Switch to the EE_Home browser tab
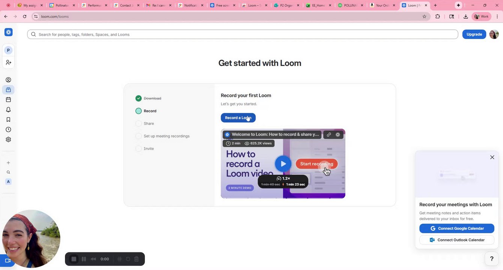The image size is (503, 270). [319, 5]
